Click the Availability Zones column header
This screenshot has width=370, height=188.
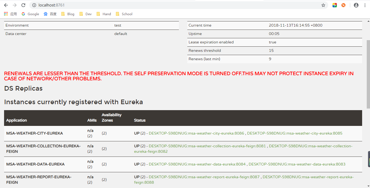coord(112,117)
